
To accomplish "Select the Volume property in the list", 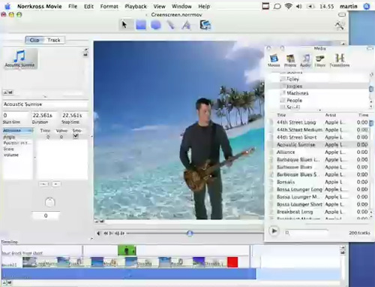I will point(11,155).
